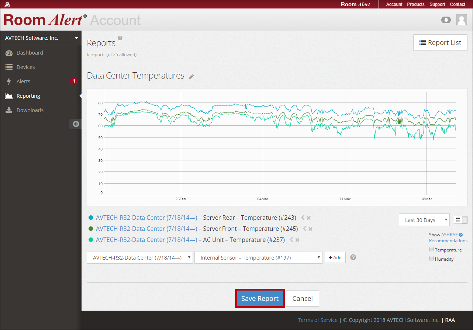Enable ASHRAE Temperature recommendations checkbox
The image size is (473, 330).
click(431, 249)
